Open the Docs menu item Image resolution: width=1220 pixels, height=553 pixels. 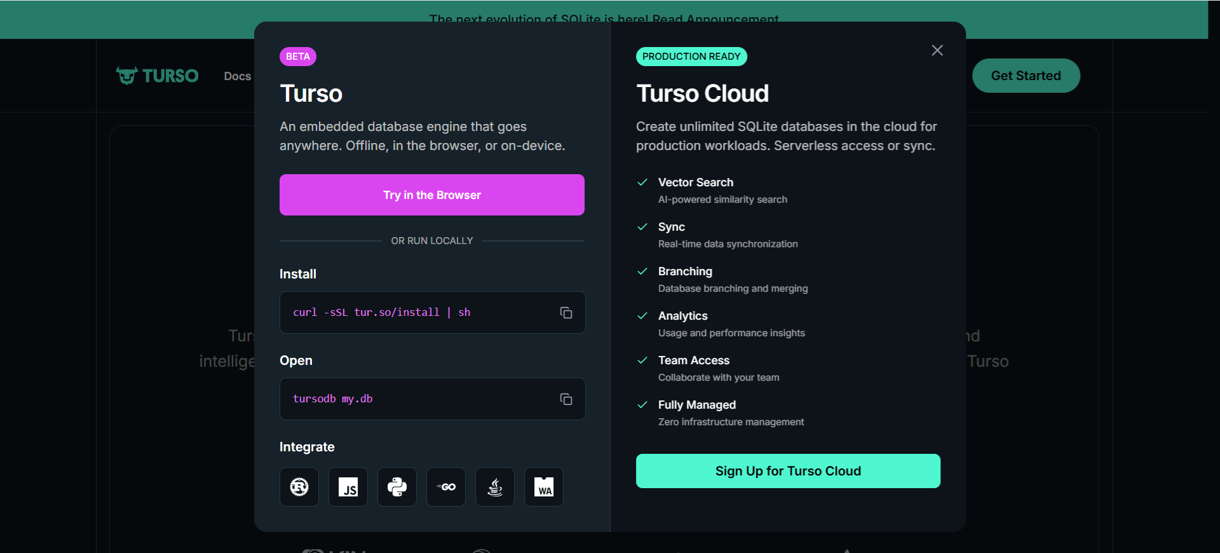click(238, 76)
